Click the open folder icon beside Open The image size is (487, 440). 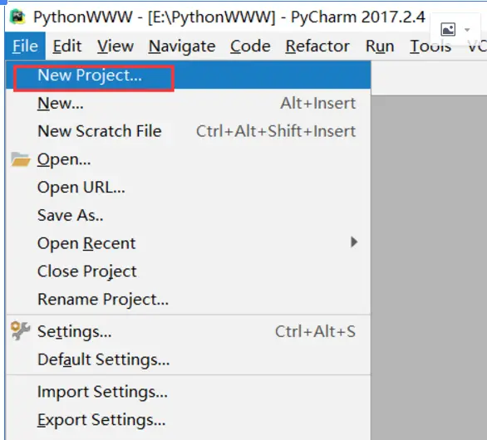21,159
